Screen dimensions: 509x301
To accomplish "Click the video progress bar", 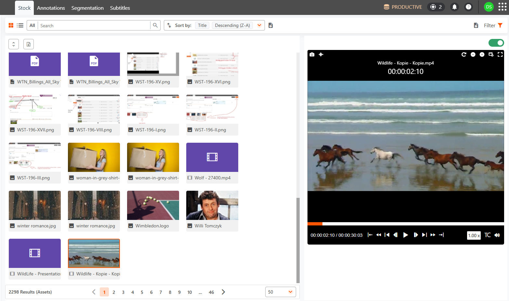I will pos(406,224).
